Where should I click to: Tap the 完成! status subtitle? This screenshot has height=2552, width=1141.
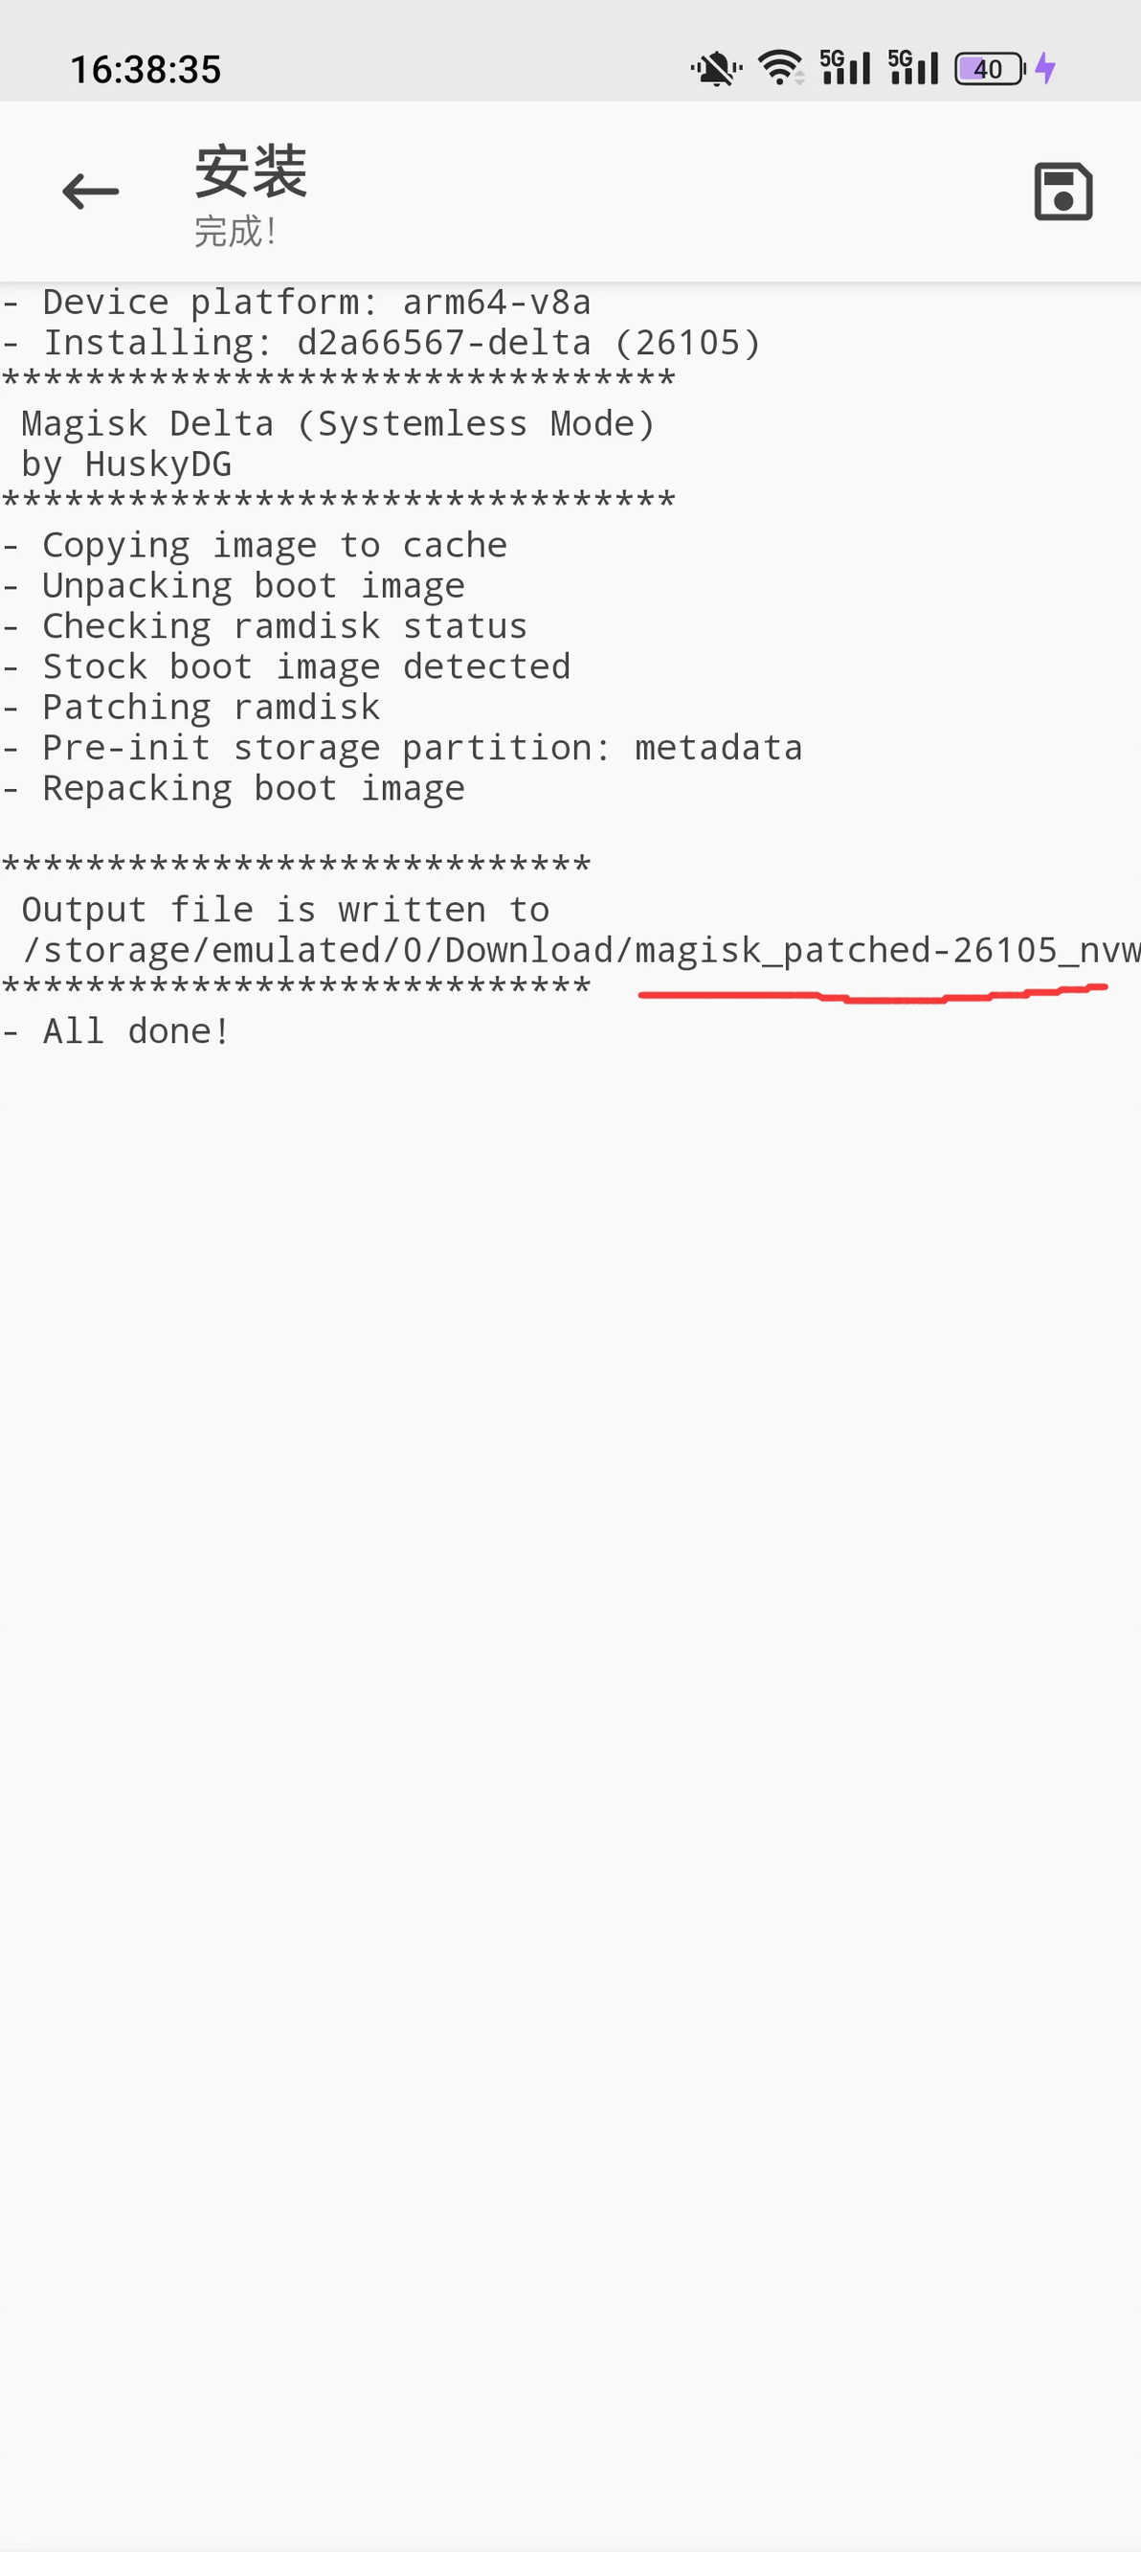(235, 232)
